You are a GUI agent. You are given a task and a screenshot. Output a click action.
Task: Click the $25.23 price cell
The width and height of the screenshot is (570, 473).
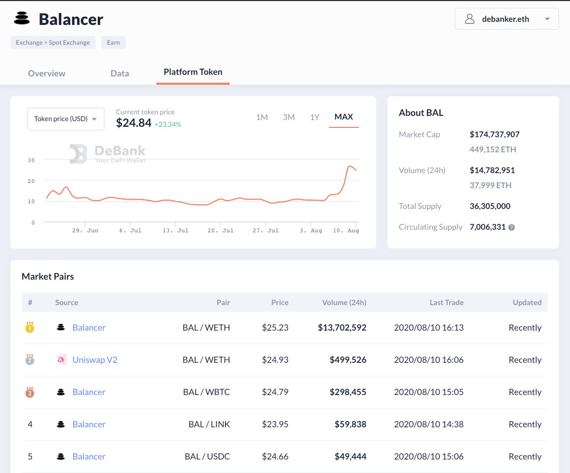point(275,327)
